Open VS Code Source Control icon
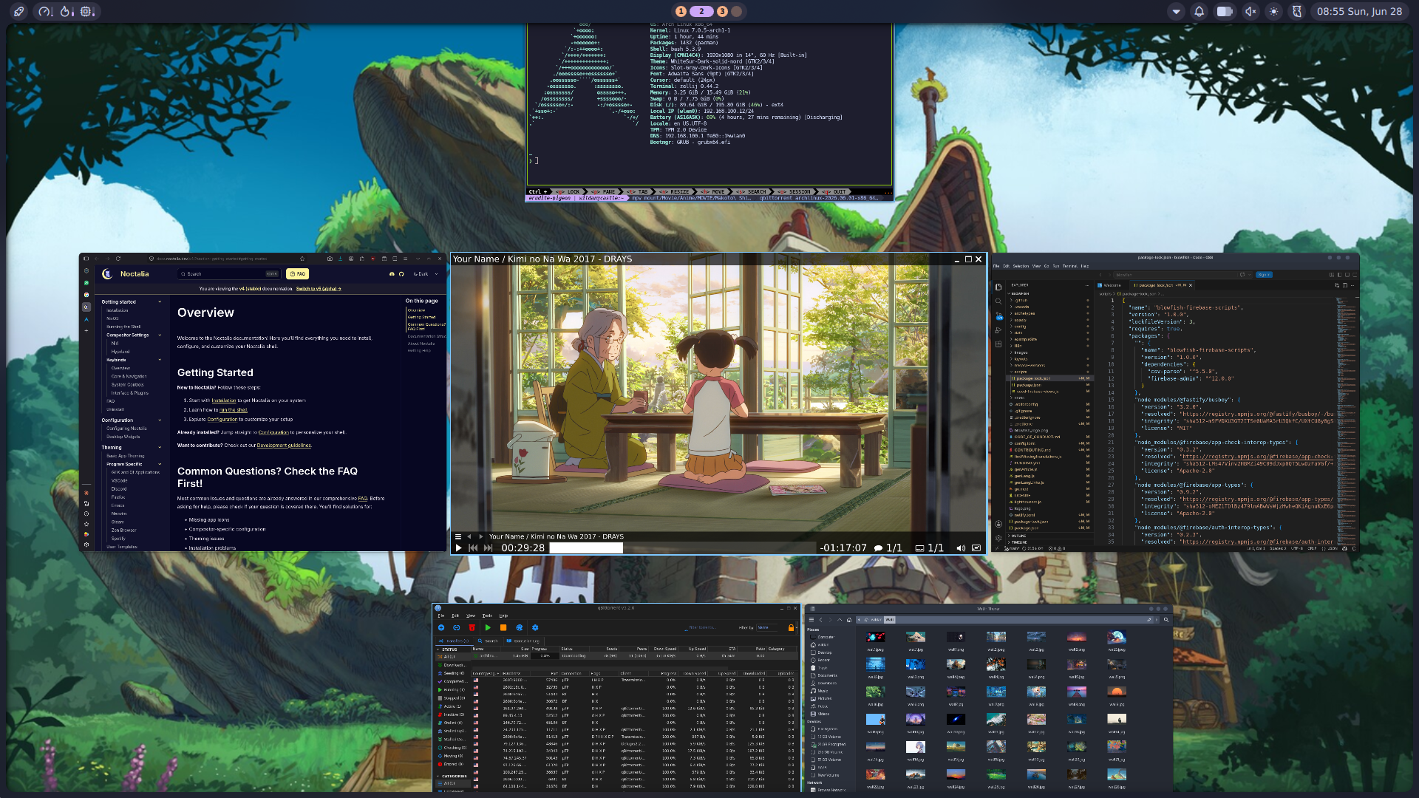 tap(998, 316)
